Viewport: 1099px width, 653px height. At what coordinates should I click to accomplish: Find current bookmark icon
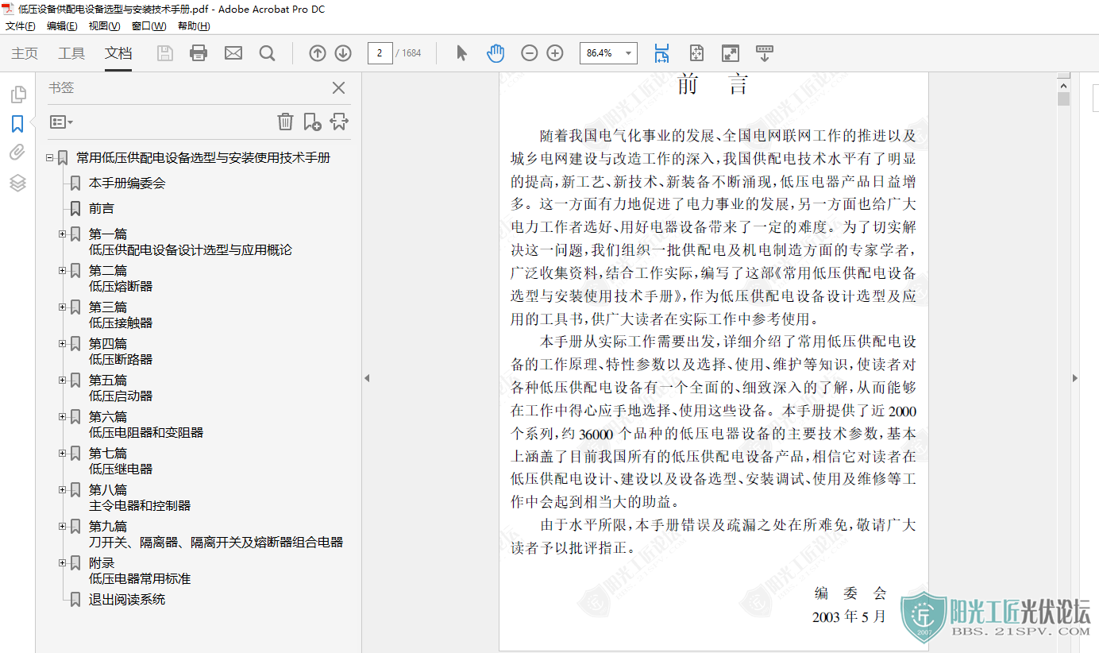click(x=339, y=122)
